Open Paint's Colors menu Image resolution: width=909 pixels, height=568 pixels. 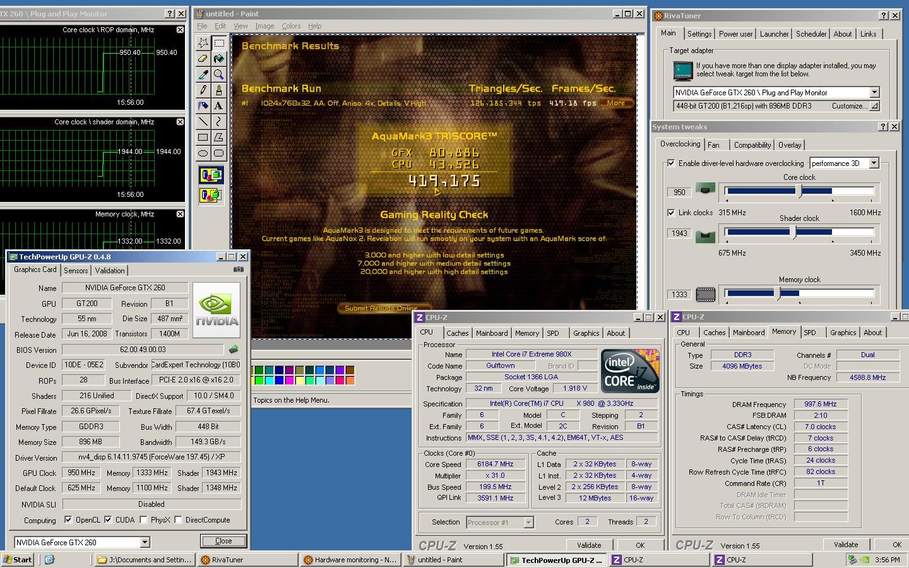(291, 26)
